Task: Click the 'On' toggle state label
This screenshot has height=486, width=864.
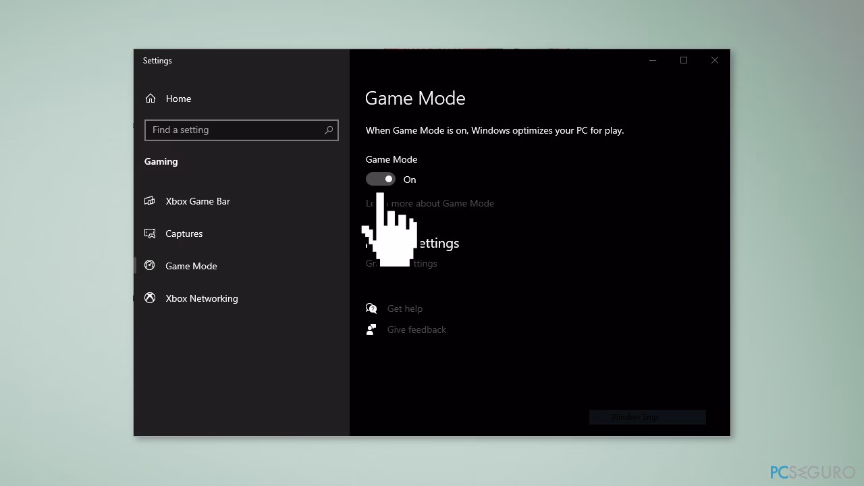Action: (410, 180)
